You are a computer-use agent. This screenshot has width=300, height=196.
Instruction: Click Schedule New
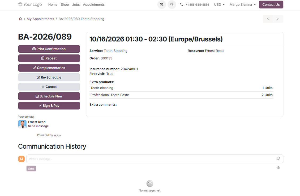tap(49, 96)
